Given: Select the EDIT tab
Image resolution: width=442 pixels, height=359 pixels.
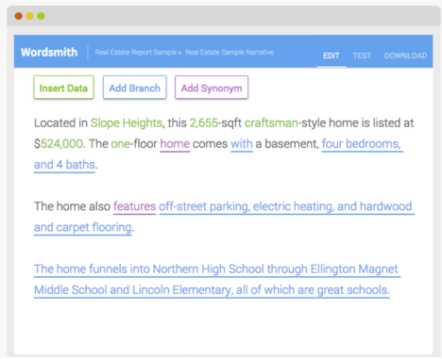Looking at the screenshot, I should 331,56.
